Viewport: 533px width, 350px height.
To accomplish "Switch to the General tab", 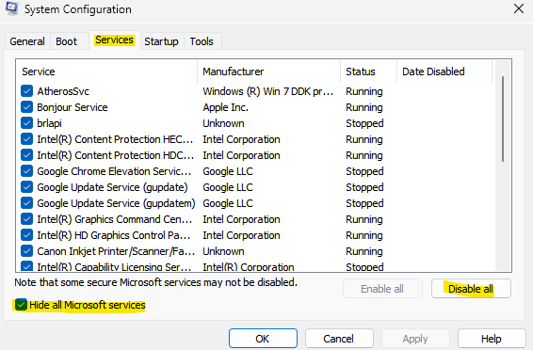I will [x=27, y=41].
